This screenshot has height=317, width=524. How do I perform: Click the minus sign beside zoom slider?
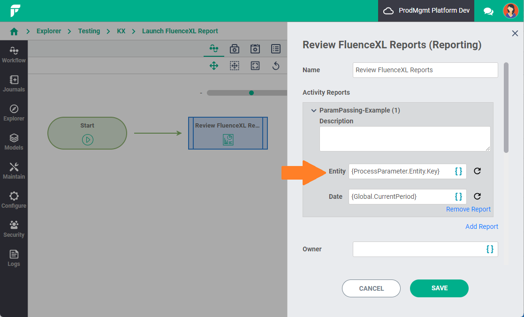click(x=201, y=93)
